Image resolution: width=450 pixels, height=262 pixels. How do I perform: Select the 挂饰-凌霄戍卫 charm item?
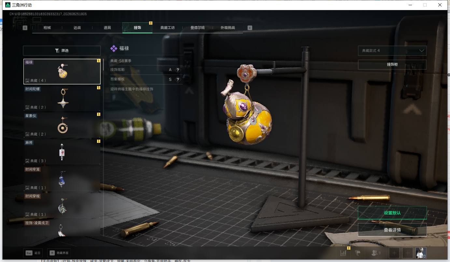[x=62, y=228]
